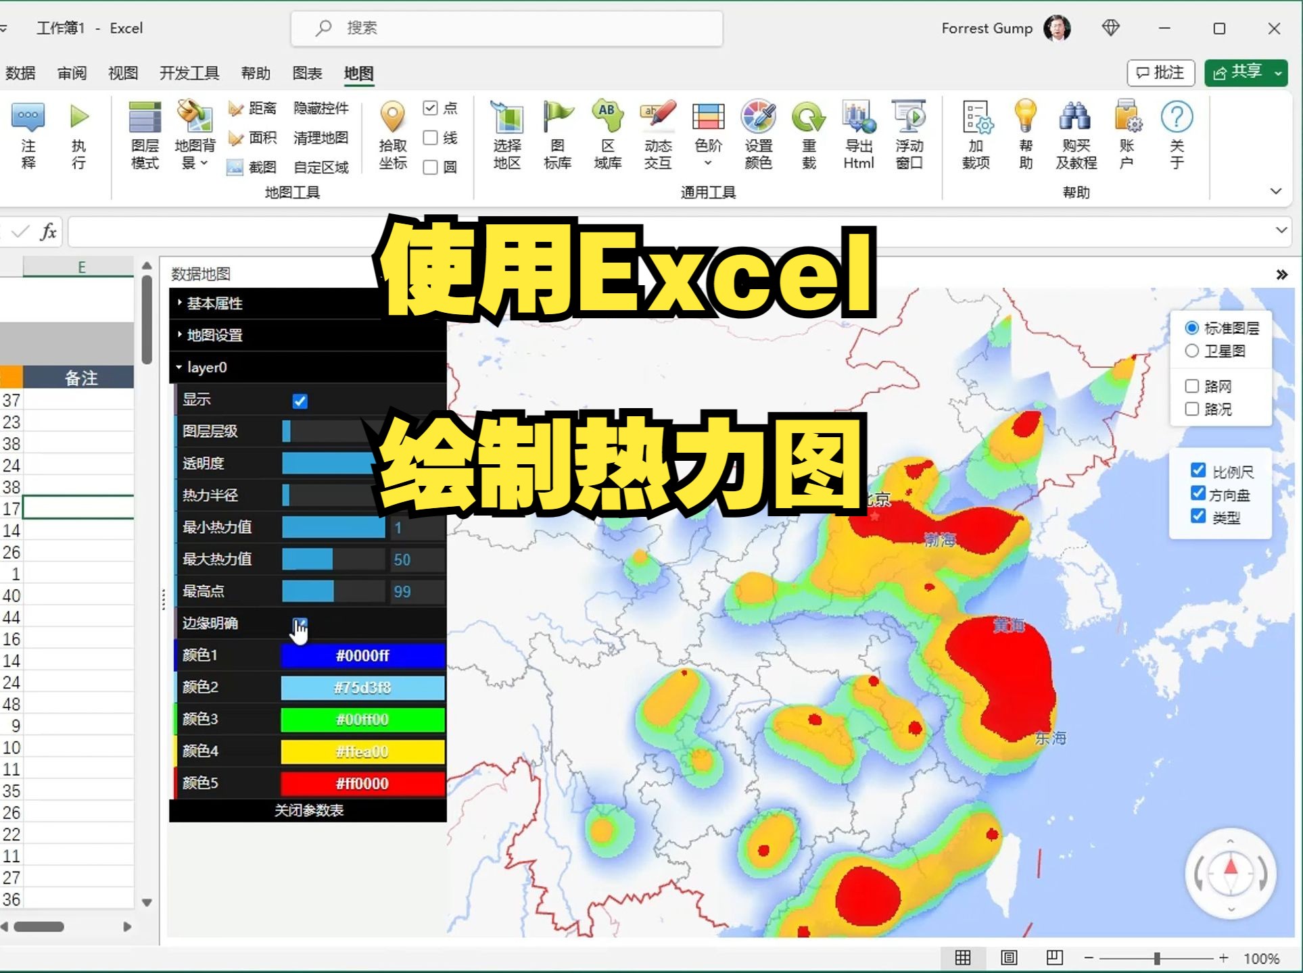The height and width of the screenshot is (973, 1303).
Task: Collapse map panel with double arrow
Action: [x=1281, y=274]
